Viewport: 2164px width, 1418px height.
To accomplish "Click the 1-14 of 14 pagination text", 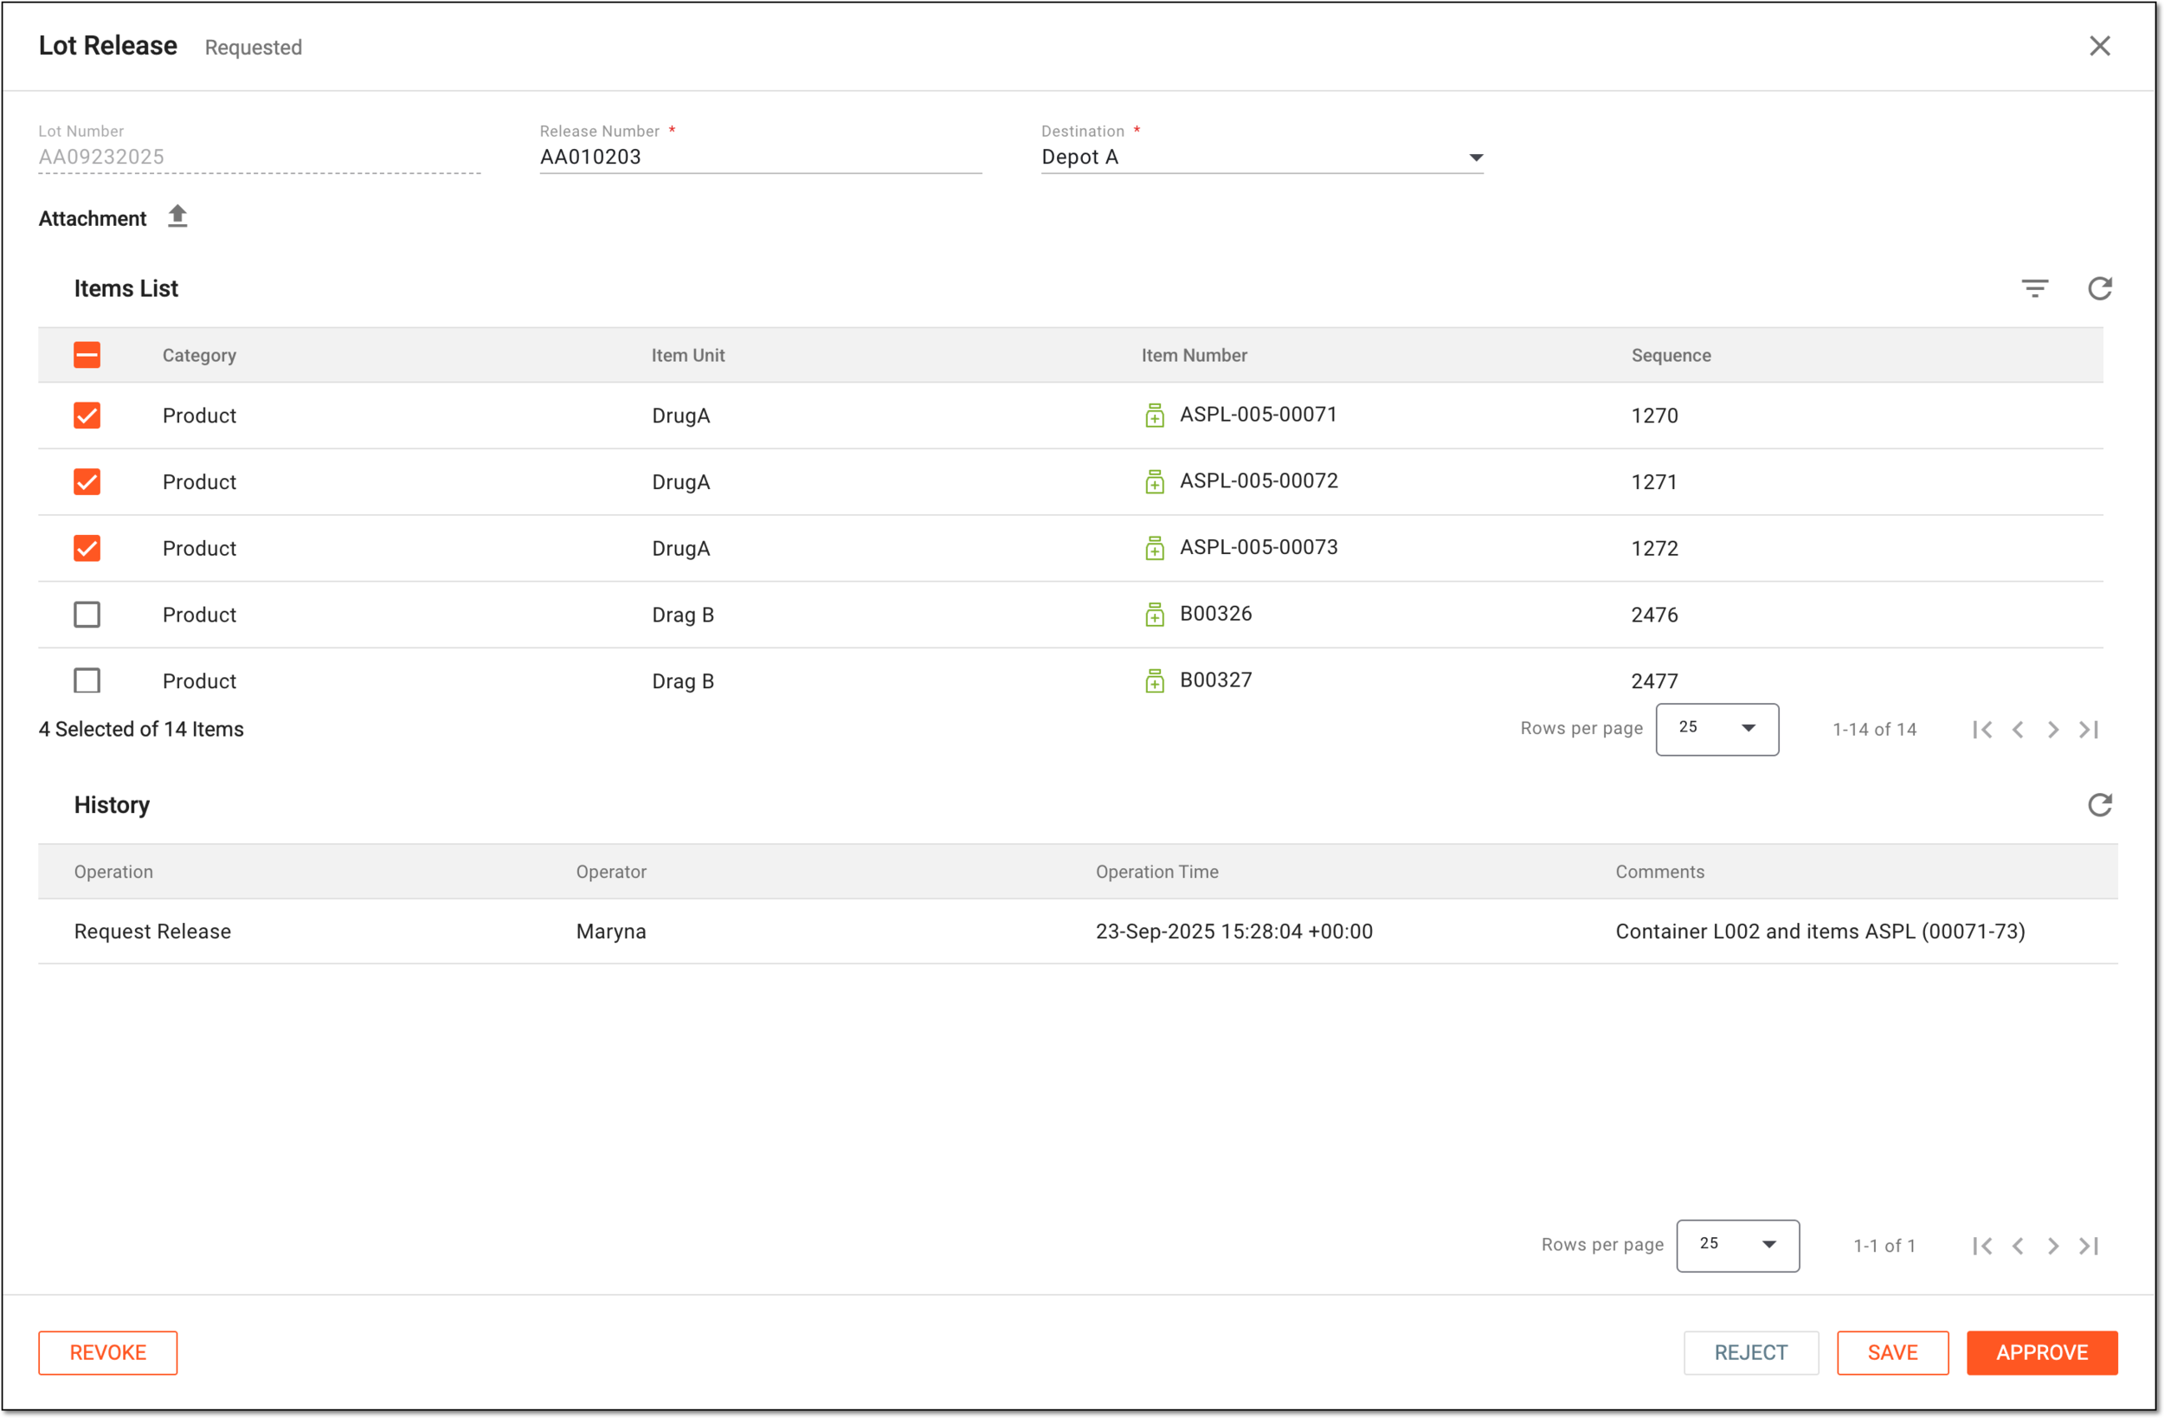I will (1874, 730).
